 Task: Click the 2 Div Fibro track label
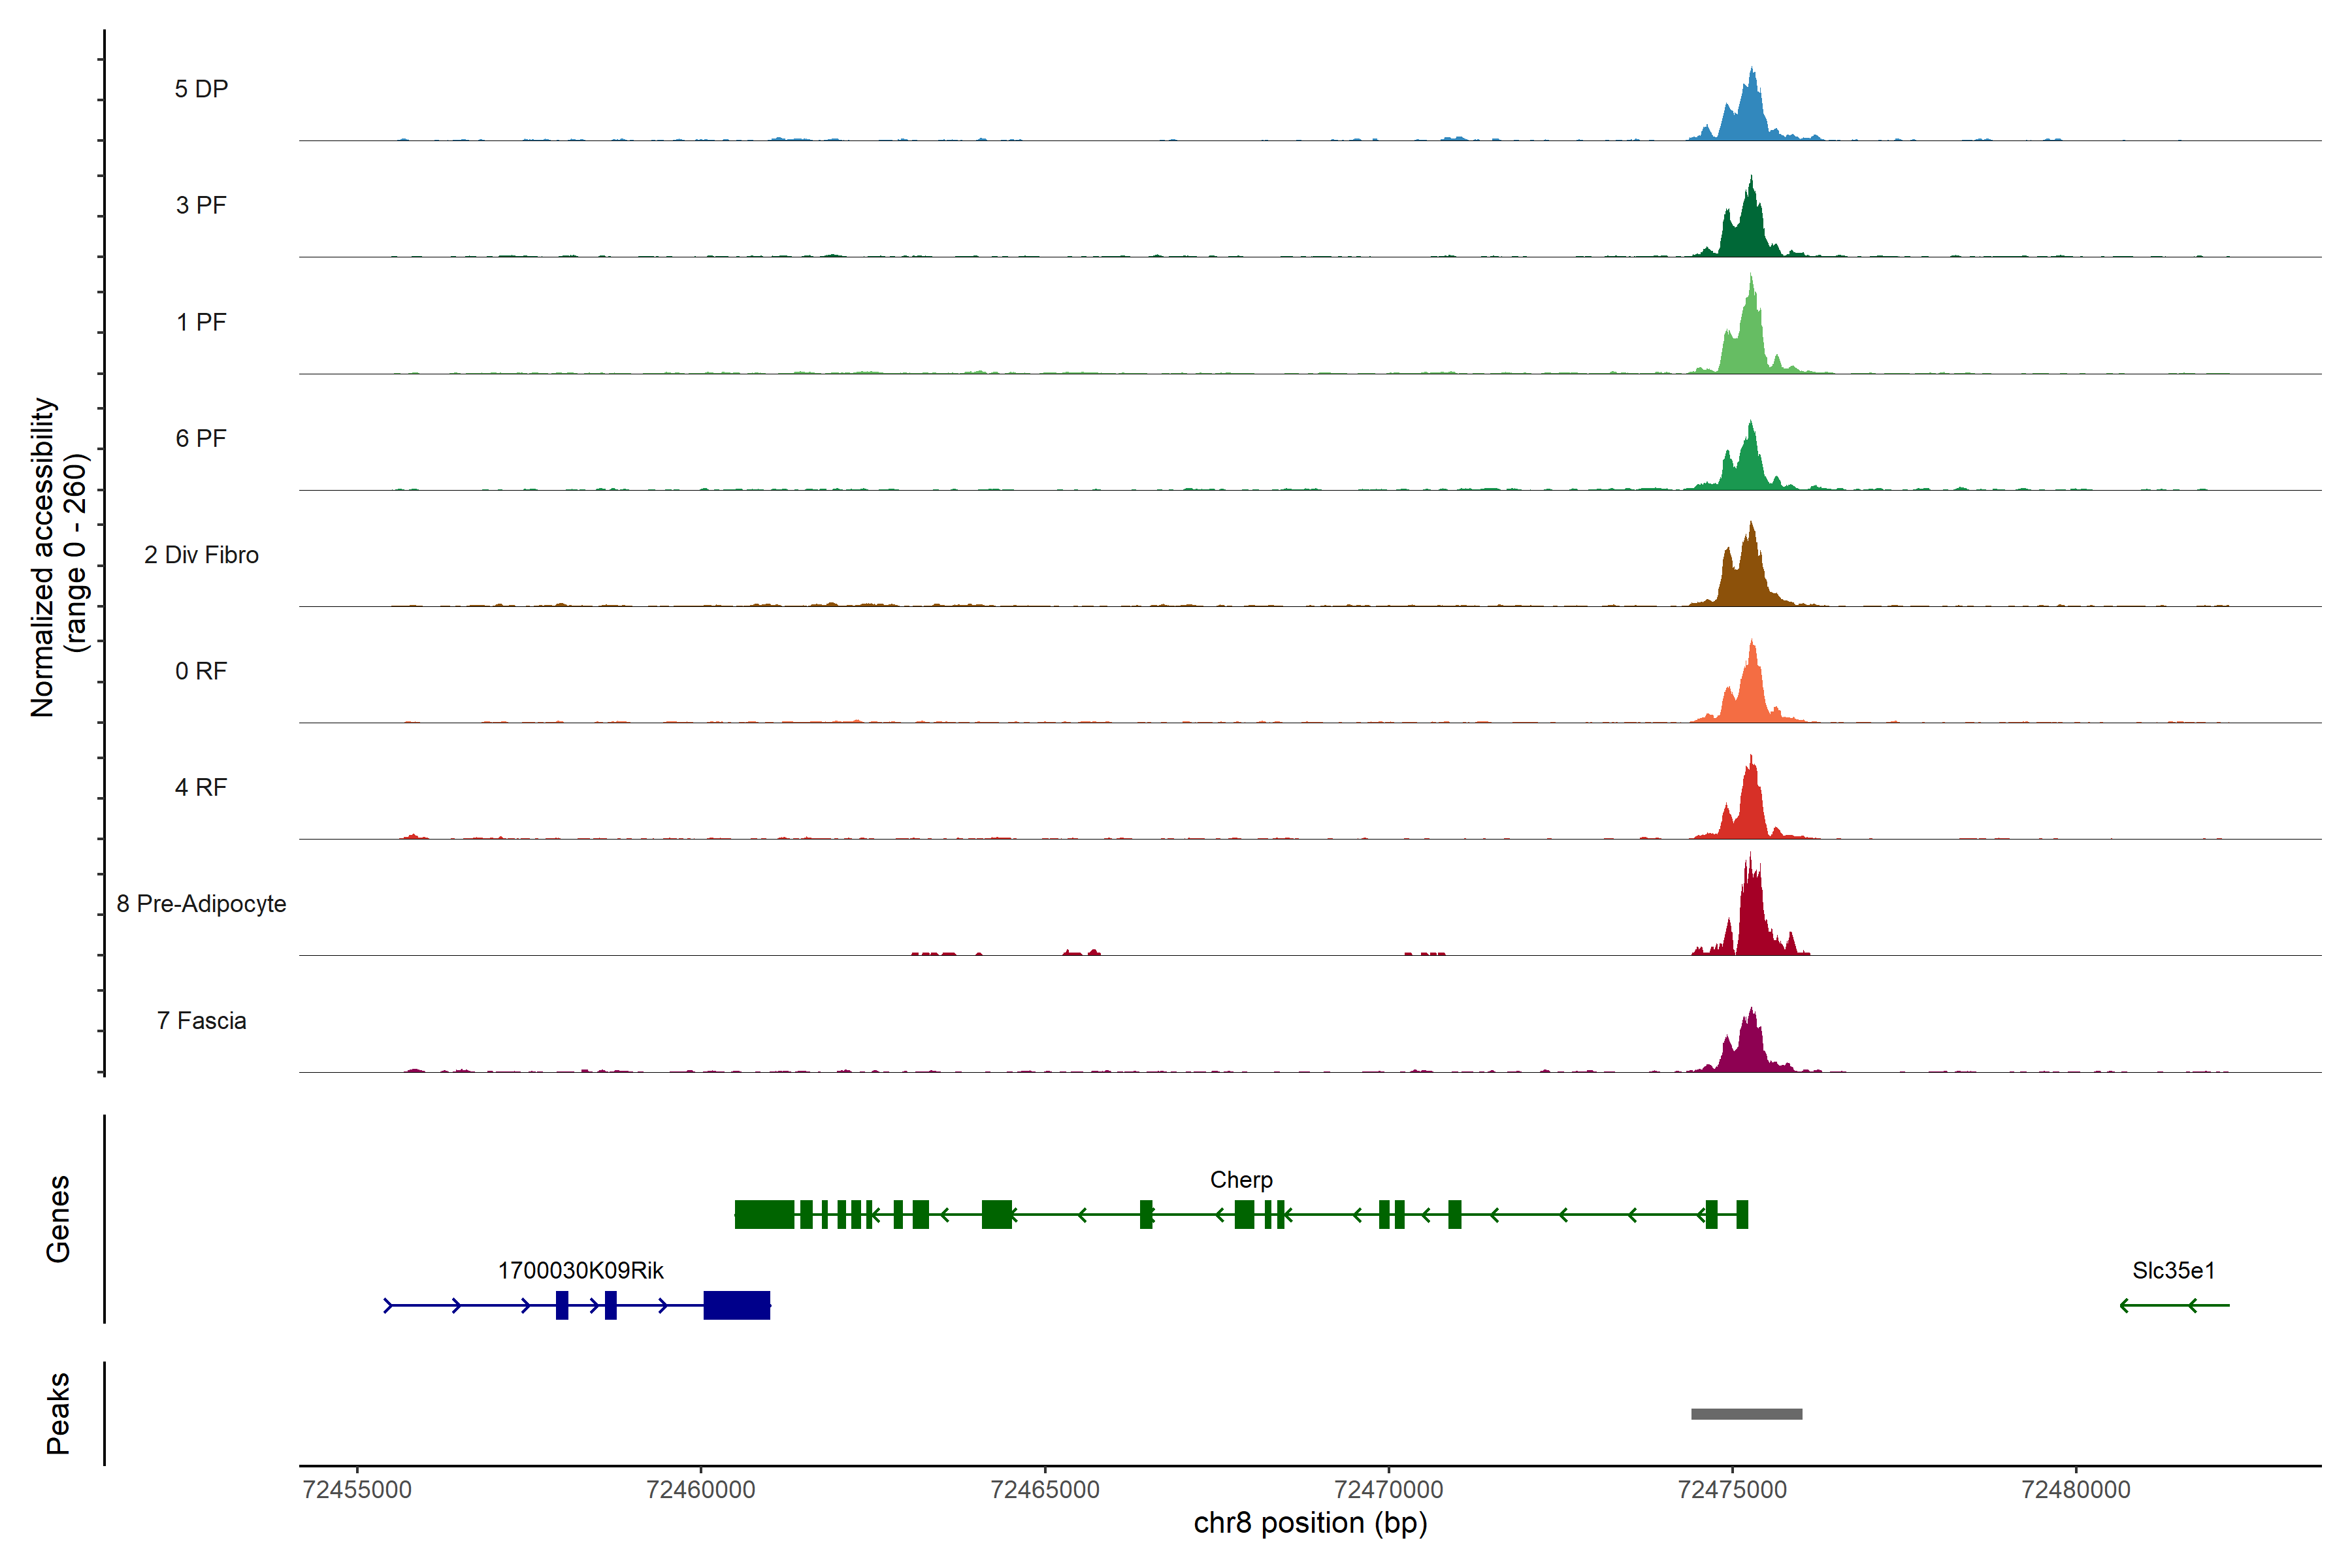point(201,554)
